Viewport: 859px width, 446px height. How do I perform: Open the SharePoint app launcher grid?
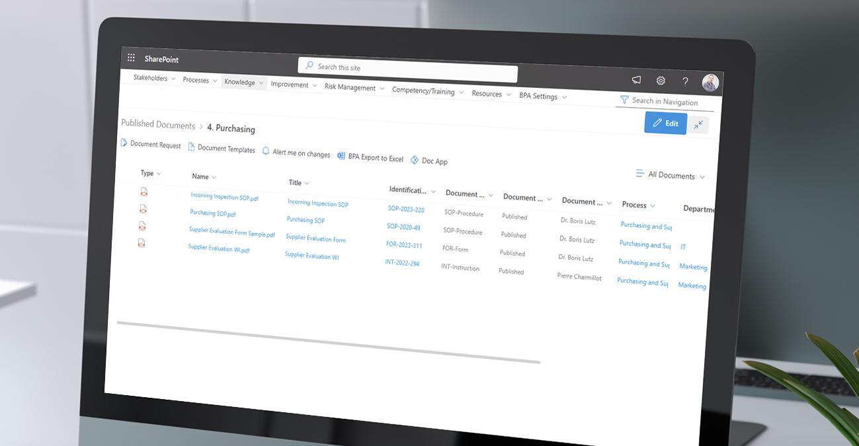pyautogui.click(x=131, y=57)
